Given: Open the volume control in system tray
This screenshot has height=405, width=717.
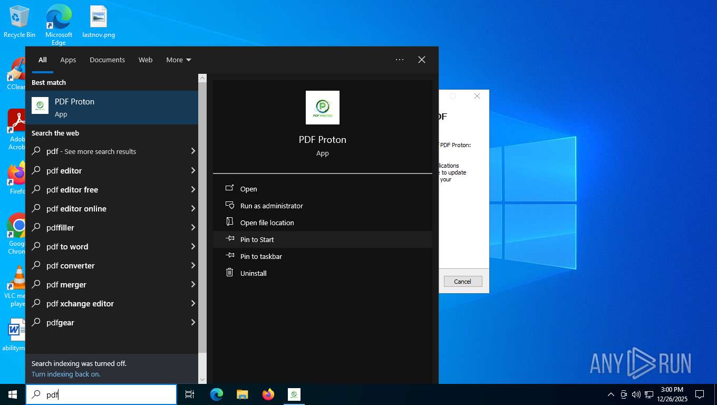Looking at the screenshot, I should pyautogui.click(x=636, y=394).
